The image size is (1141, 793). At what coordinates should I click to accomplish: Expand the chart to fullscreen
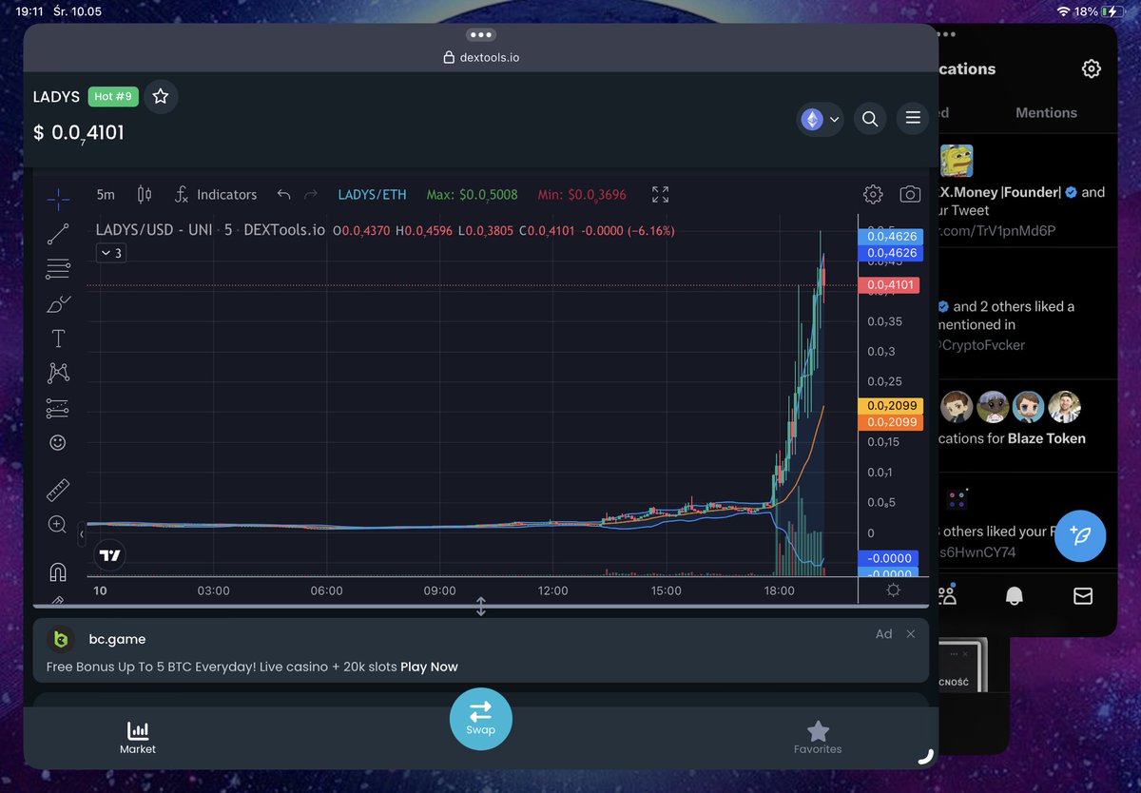tap(661, 194)
